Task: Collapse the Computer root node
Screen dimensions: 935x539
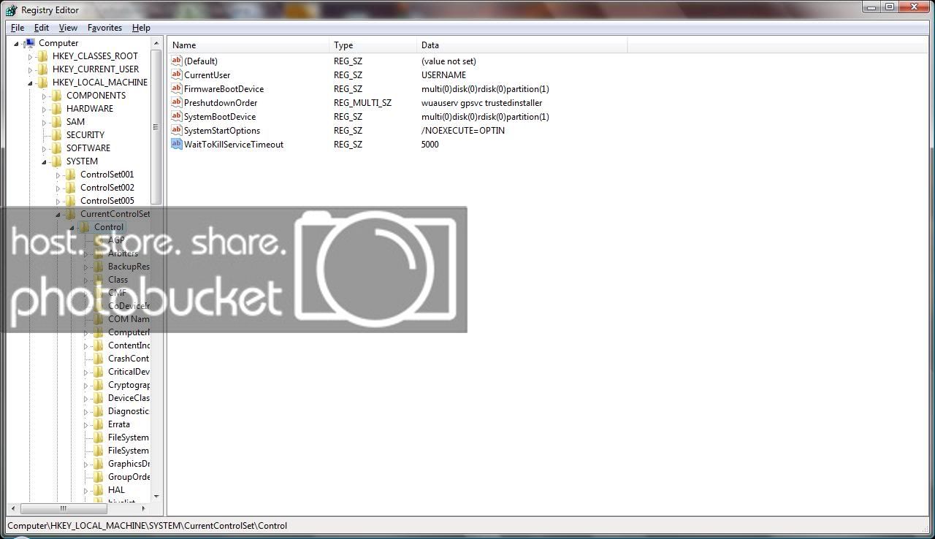Action: pos(16,44)
